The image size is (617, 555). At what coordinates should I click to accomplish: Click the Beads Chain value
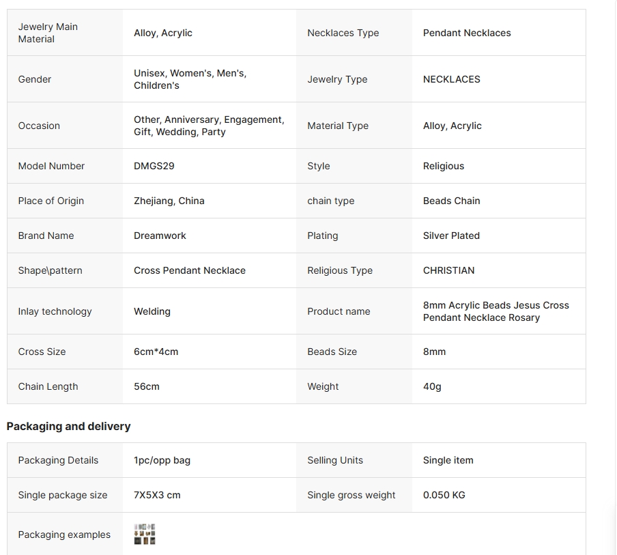[x=451, y=201]
